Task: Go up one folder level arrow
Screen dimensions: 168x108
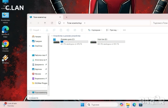Action: click(x=45, y=23)
